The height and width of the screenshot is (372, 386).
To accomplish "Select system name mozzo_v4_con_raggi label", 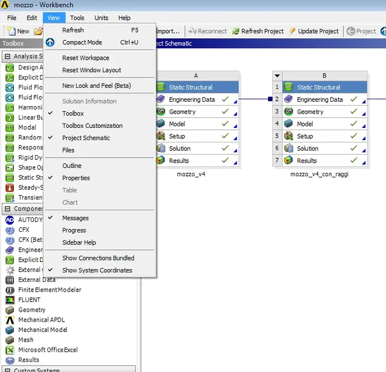I will pyautogui.click(x=319, y=174).
